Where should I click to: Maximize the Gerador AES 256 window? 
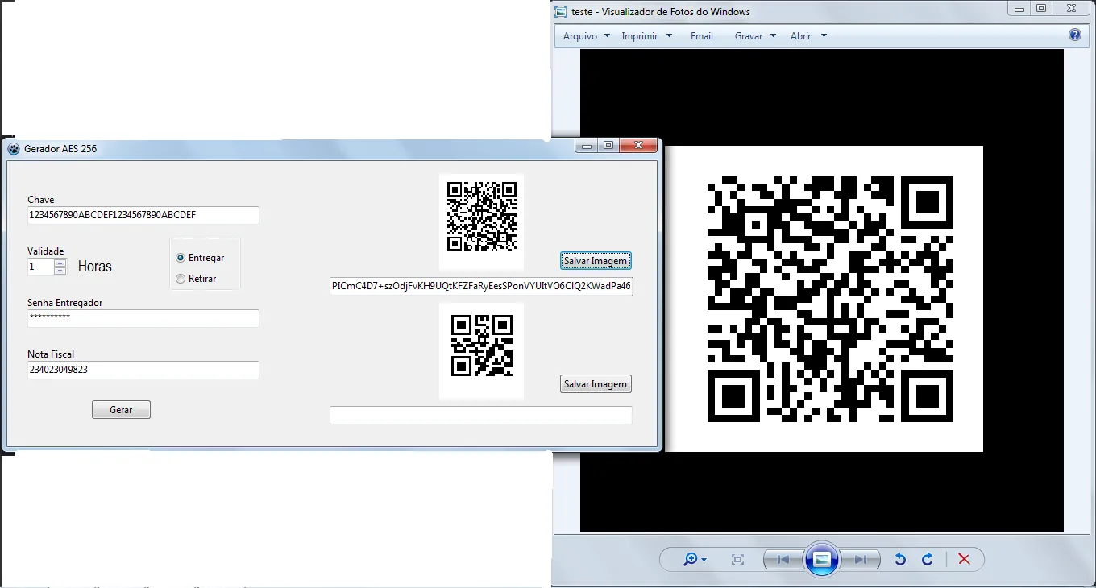tap(608, 146)
